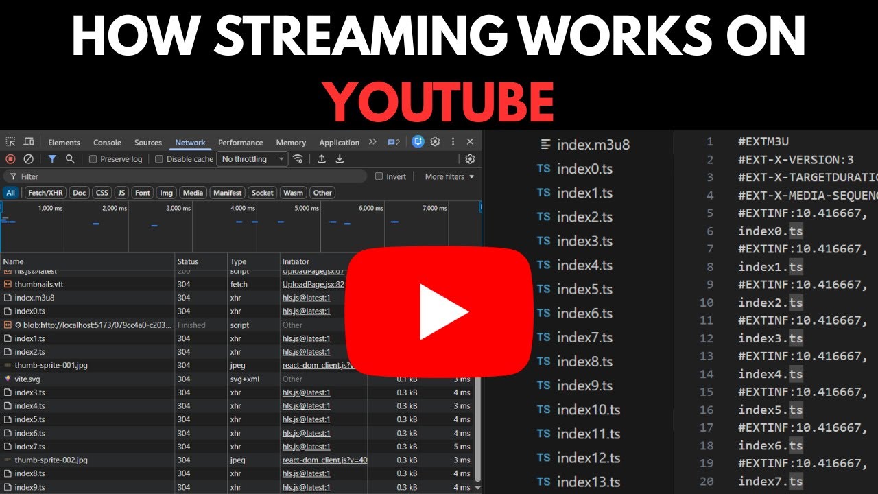Viewport: 878px width, 494px height.
Task: Open DevTools three-dot customize menu
Action: pos(453,142)
